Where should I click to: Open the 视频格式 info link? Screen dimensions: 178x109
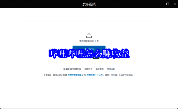coord(99,69)
